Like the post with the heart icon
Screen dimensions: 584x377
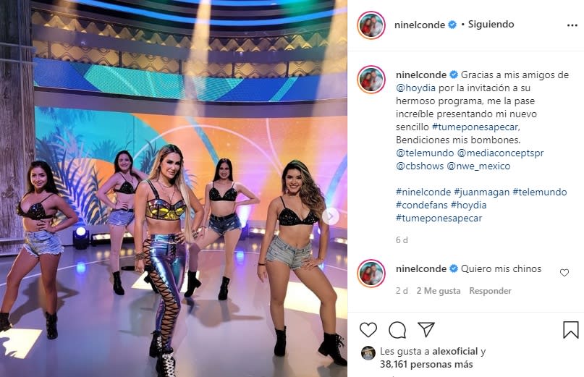pos(368,330)
